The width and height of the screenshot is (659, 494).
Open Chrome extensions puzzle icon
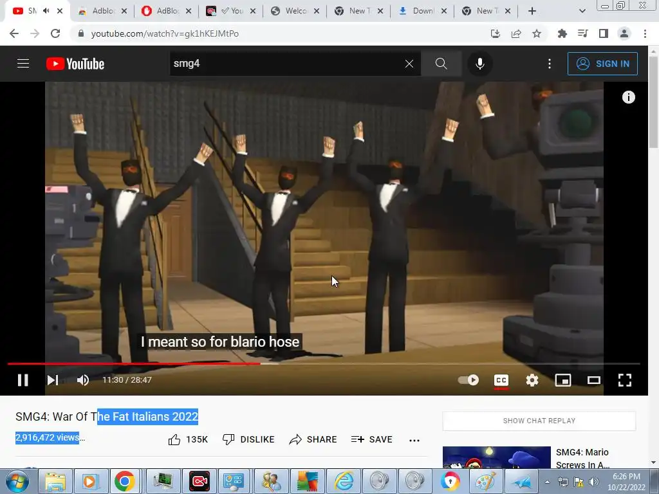point(562,33)
